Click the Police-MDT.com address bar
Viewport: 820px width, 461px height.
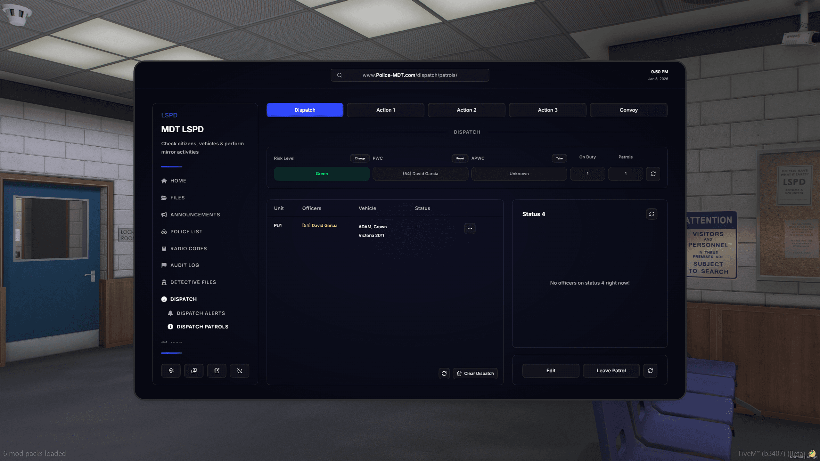tap(410, 75)
